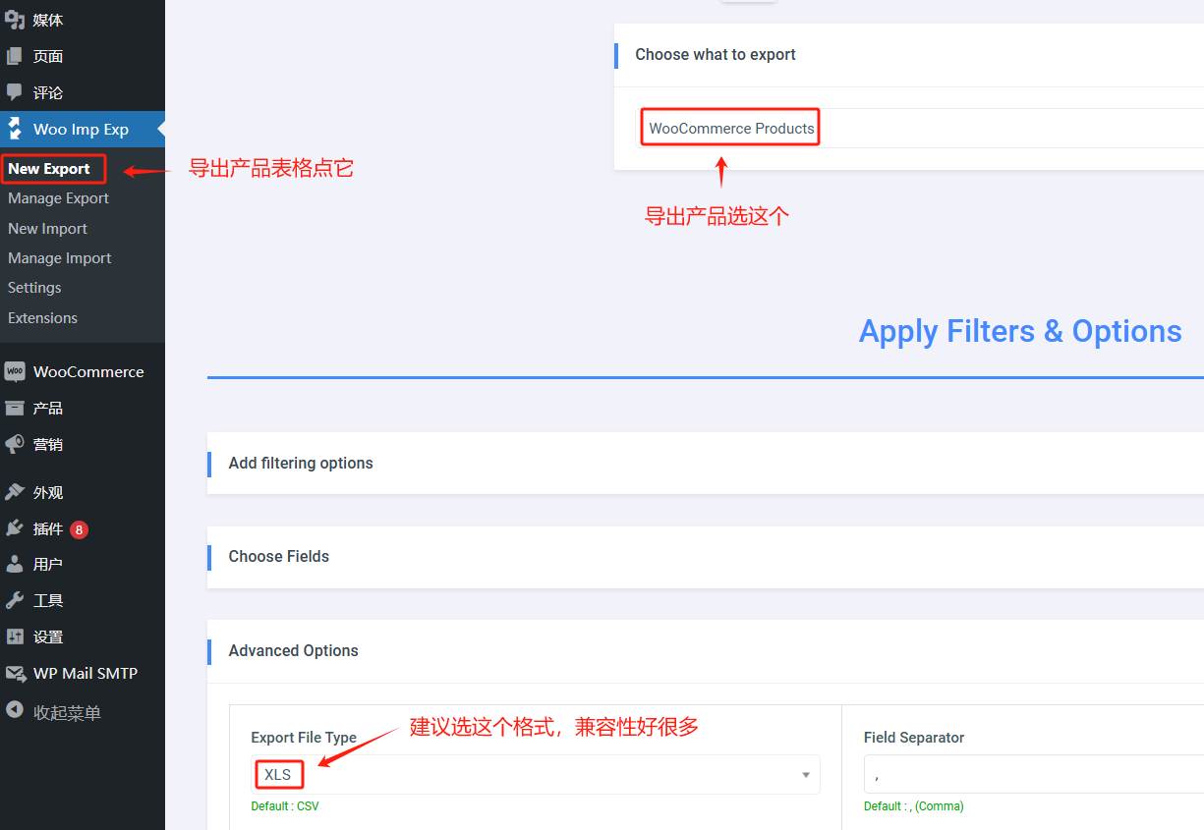Open the WP Mail SMTP menu label
1204x830 pixels.
tap(86, 673)
